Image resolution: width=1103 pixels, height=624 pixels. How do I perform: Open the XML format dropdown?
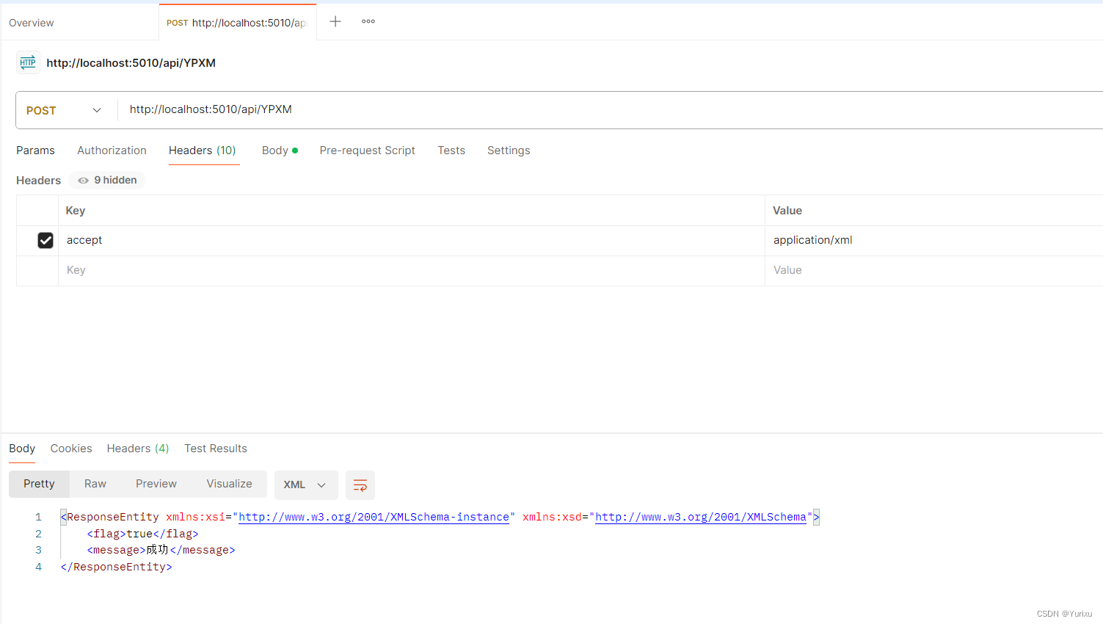[305, 485]
